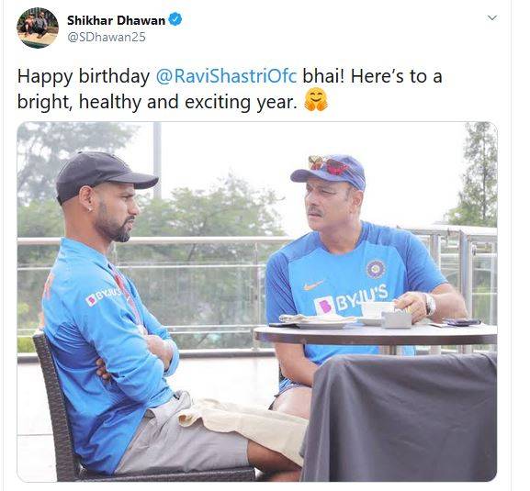This screenshot has height=491, width=530.
Task: Click Shikhar Dhawan's profile avatar
Action: point(38,28)
